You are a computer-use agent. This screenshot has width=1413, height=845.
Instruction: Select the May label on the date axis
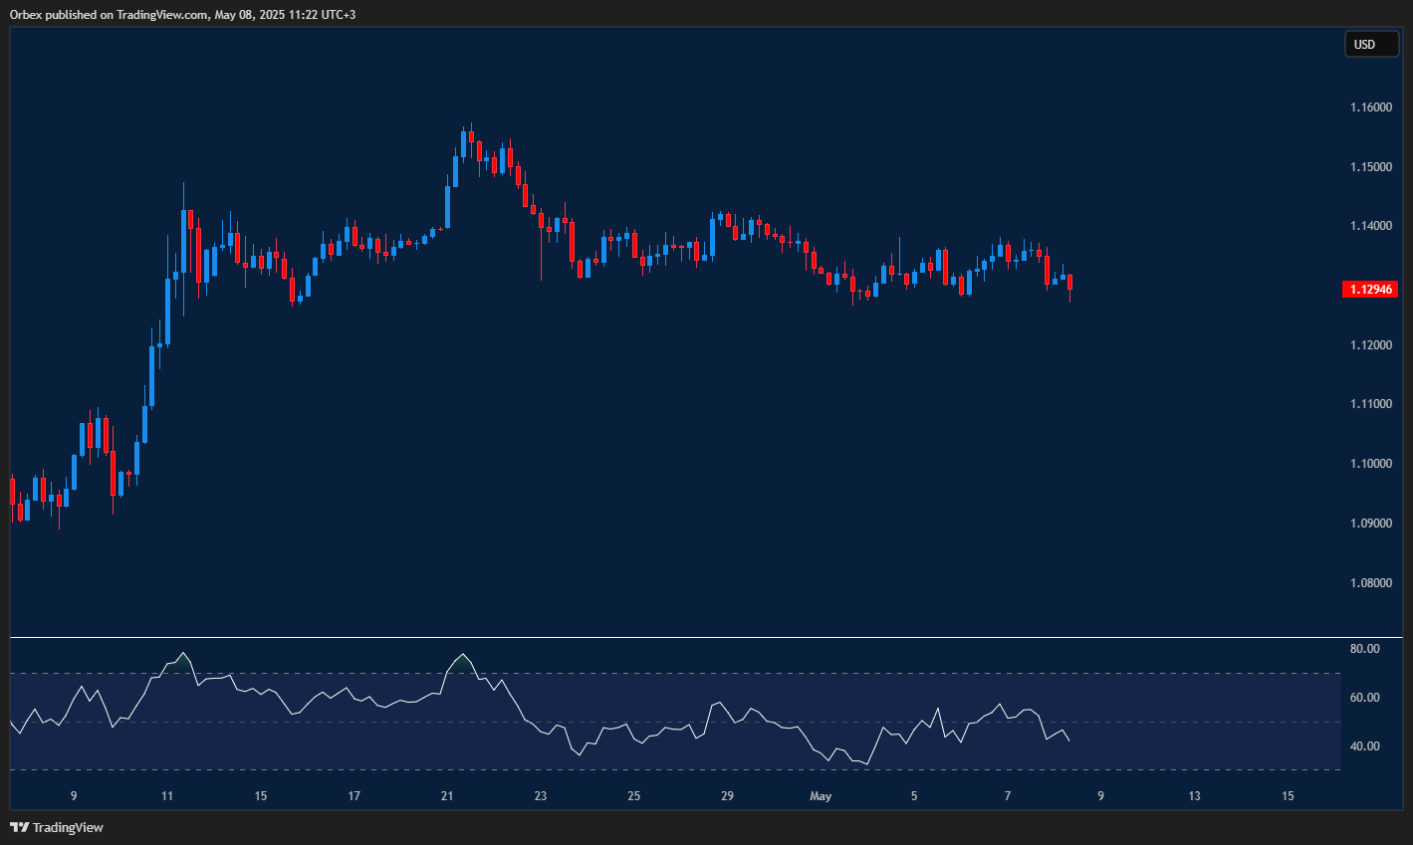(x=821, y=796)
